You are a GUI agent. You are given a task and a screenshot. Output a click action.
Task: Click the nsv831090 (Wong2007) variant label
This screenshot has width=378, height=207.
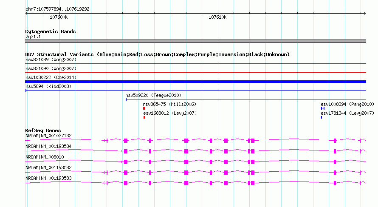click(51, 68)
